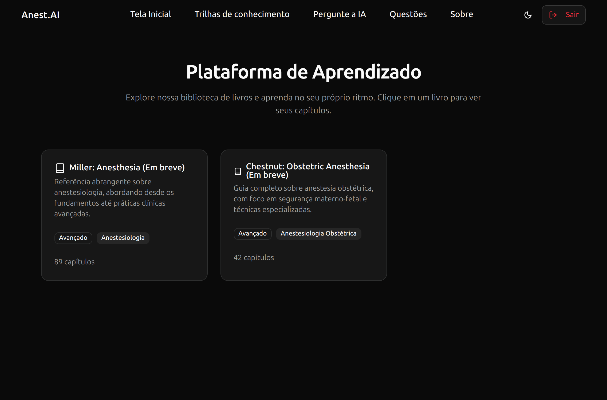Image resolution: width=607 pixels, height=400 pixels.
Task: Open the Tela Inicial page
Action: pyautogui.click(x=150, y=14)
